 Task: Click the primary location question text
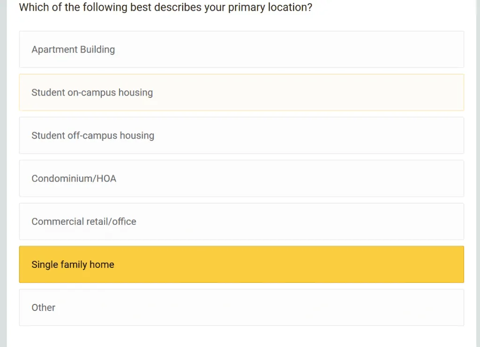point(165,7)
